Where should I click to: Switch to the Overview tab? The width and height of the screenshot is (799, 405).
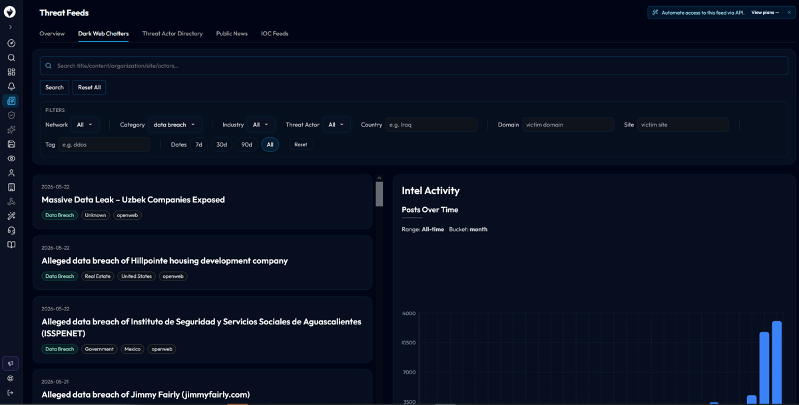52,33
